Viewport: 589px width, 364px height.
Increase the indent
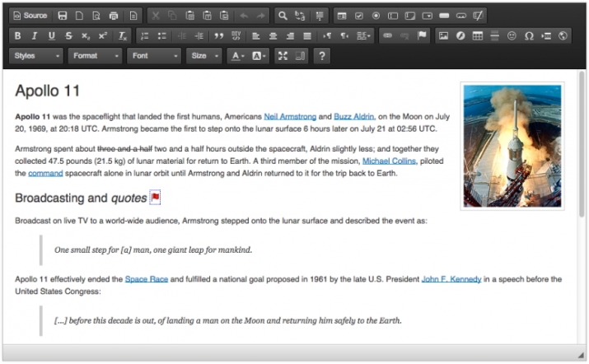199,36
